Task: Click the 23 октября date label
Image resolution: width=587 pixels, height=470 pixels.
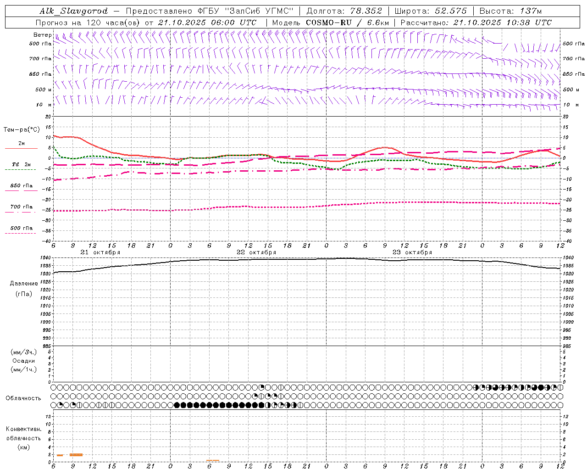Action: click(412, 252)
